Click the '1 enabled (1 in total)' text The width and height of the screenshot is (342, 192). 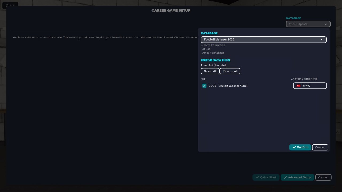(x=213, y=65)
